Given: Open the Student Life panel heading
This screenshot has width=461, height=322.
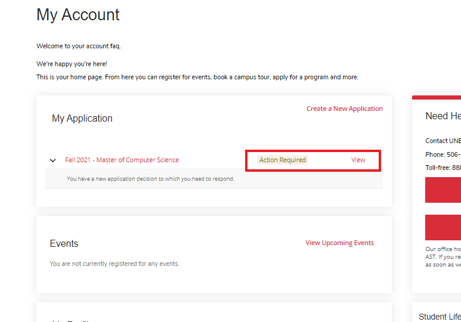Looking at the screenshot, I should (440, 317).
